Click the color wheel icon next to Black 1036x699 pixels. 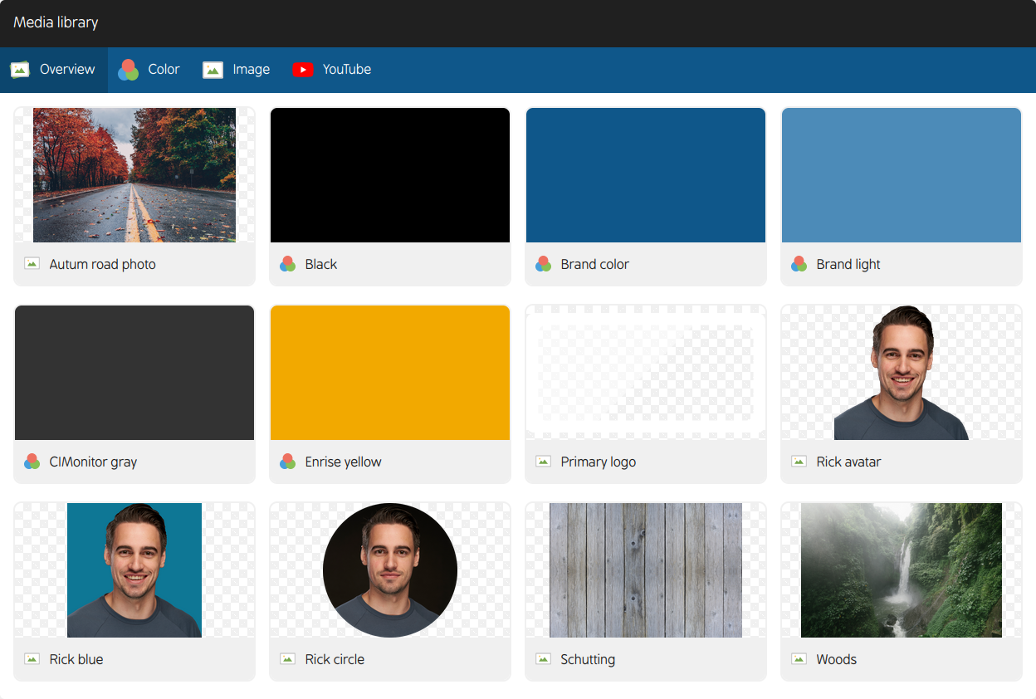pyautogui.click(x=287, y=263)
